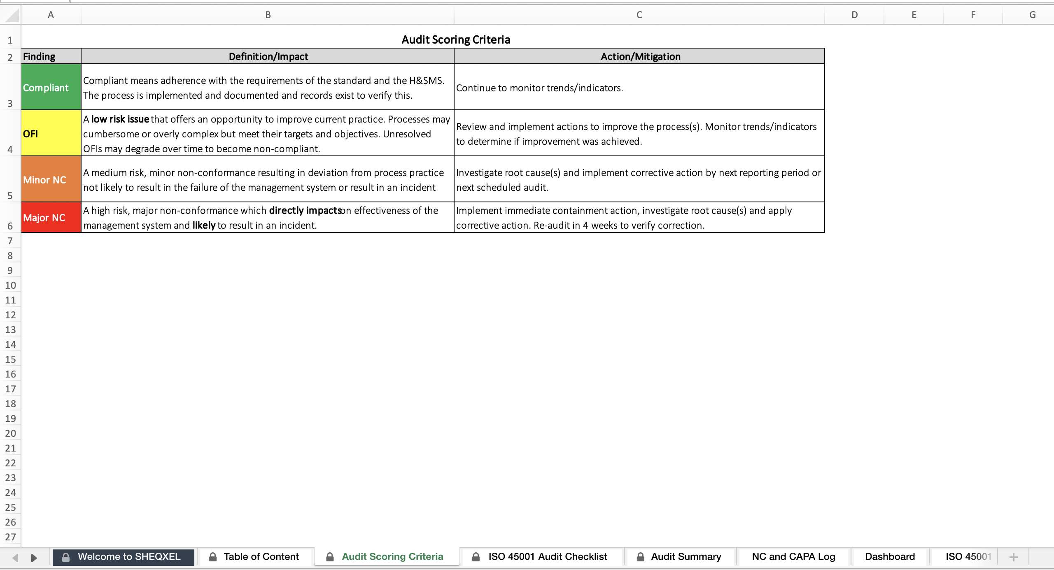Screen dimensions: 1054x570
Task: Select row 1 header
Action: tap(10, 37)
